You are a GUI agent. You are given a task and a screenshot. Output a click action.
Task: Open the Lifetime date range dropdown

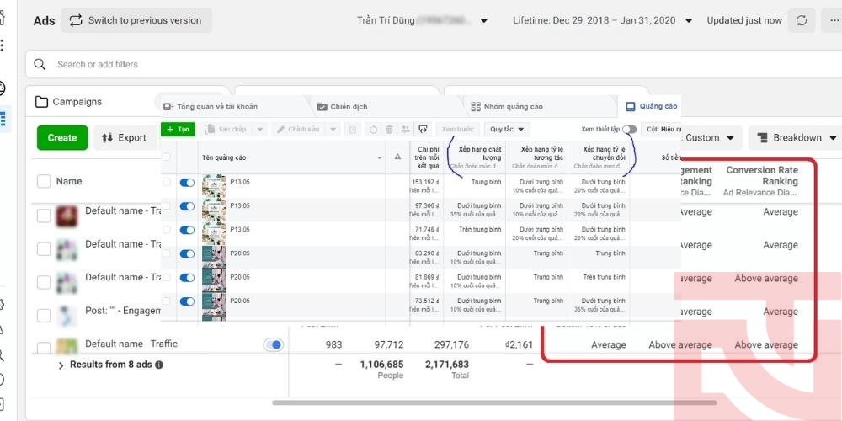[690, 21]
